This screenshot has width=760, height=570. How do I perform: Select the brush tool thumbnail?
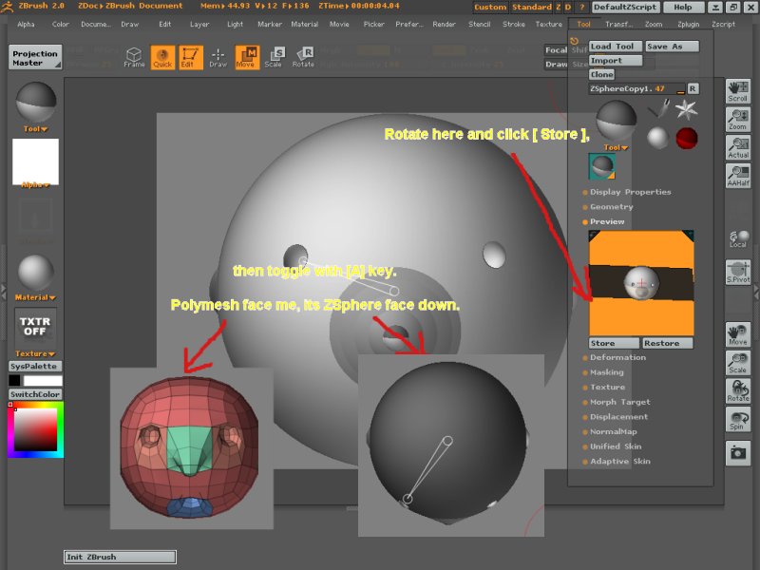(659, 108)
